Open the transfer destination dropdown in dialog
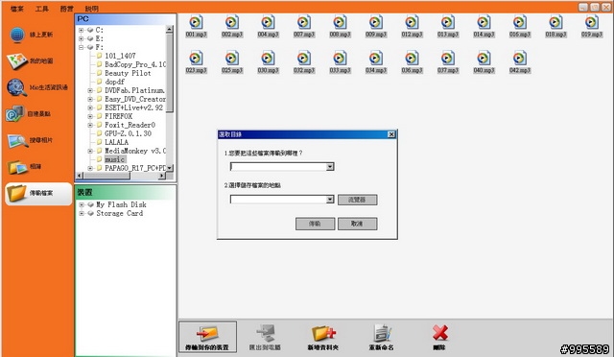Screen dimensions: 614x357 point(330,167)
